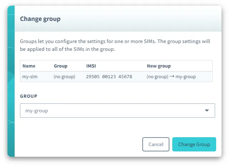The width and height of the screenshot is (229, 166).
Task: Click the GROUP field label
Action: point(29,96)
